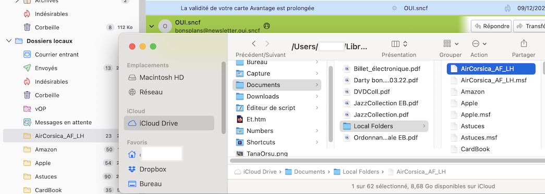Open the vOP saved search folder
Screen dimensions: 545x194
41,109
